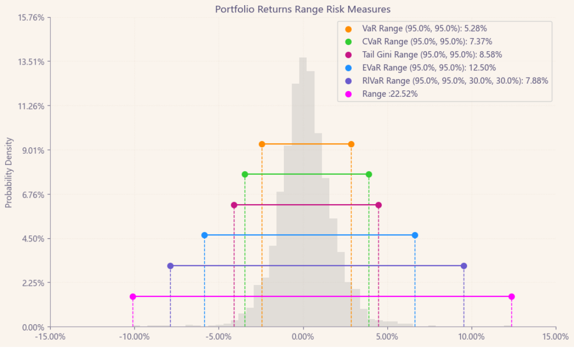Click the left endpoint of the orange VaR line
This screenshot has height=348, width=574.
(x=262, y=144)
